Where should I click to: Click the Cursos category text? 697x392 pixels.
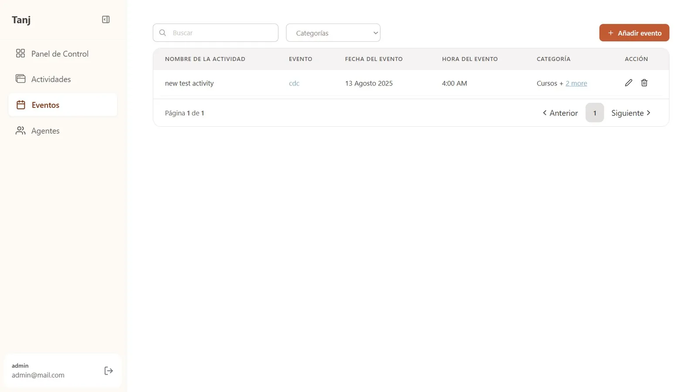(547, 83)
